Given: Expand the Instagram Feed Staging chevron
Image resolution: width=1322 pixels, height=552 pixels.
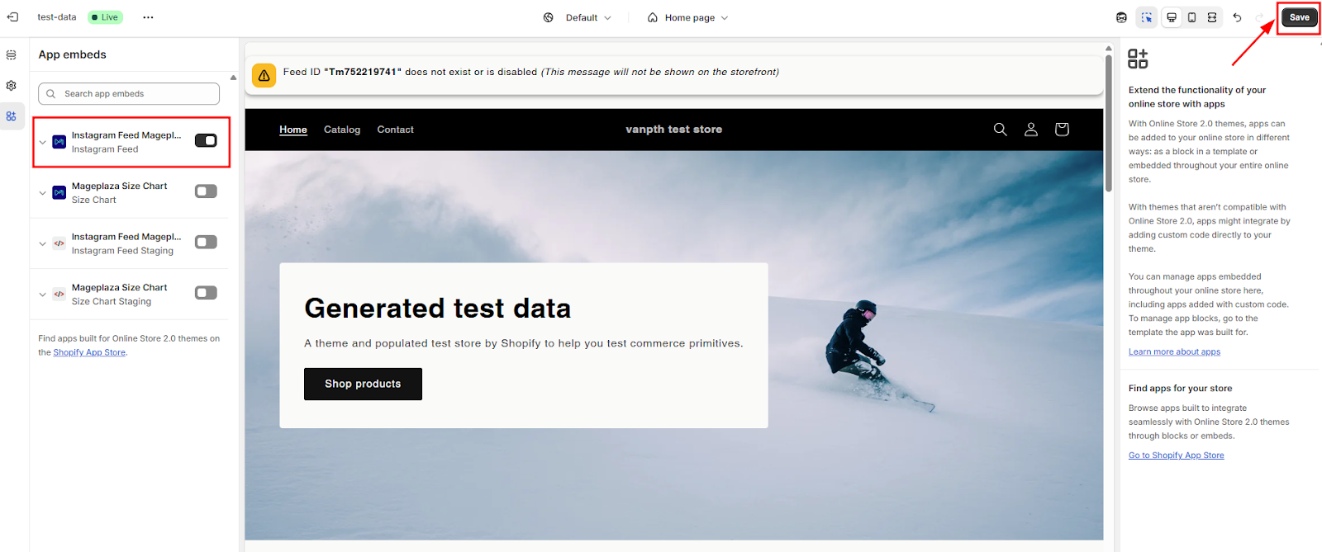Looking at the screenshot, I should 43,243.
